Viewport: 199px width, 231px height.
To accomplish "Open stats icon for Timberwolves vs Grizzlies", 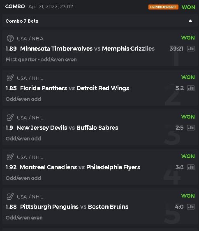I will coord(191,49).
